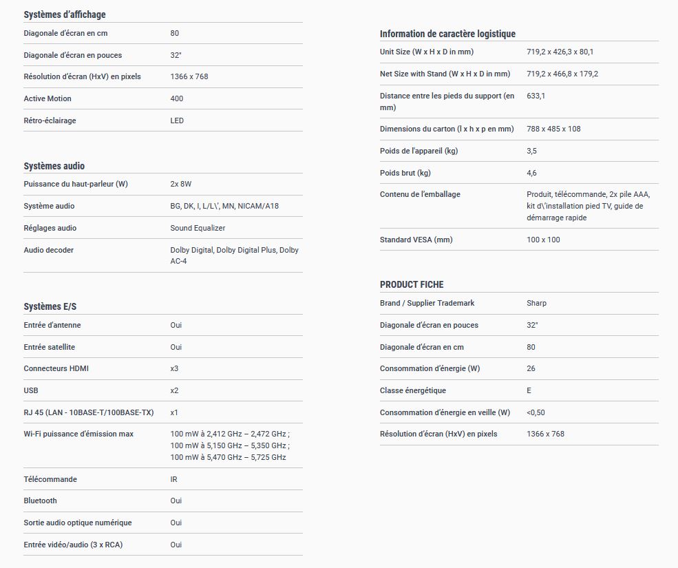Click the Information de caractère logistique heading
678x568 pixels.
point(447,34)
